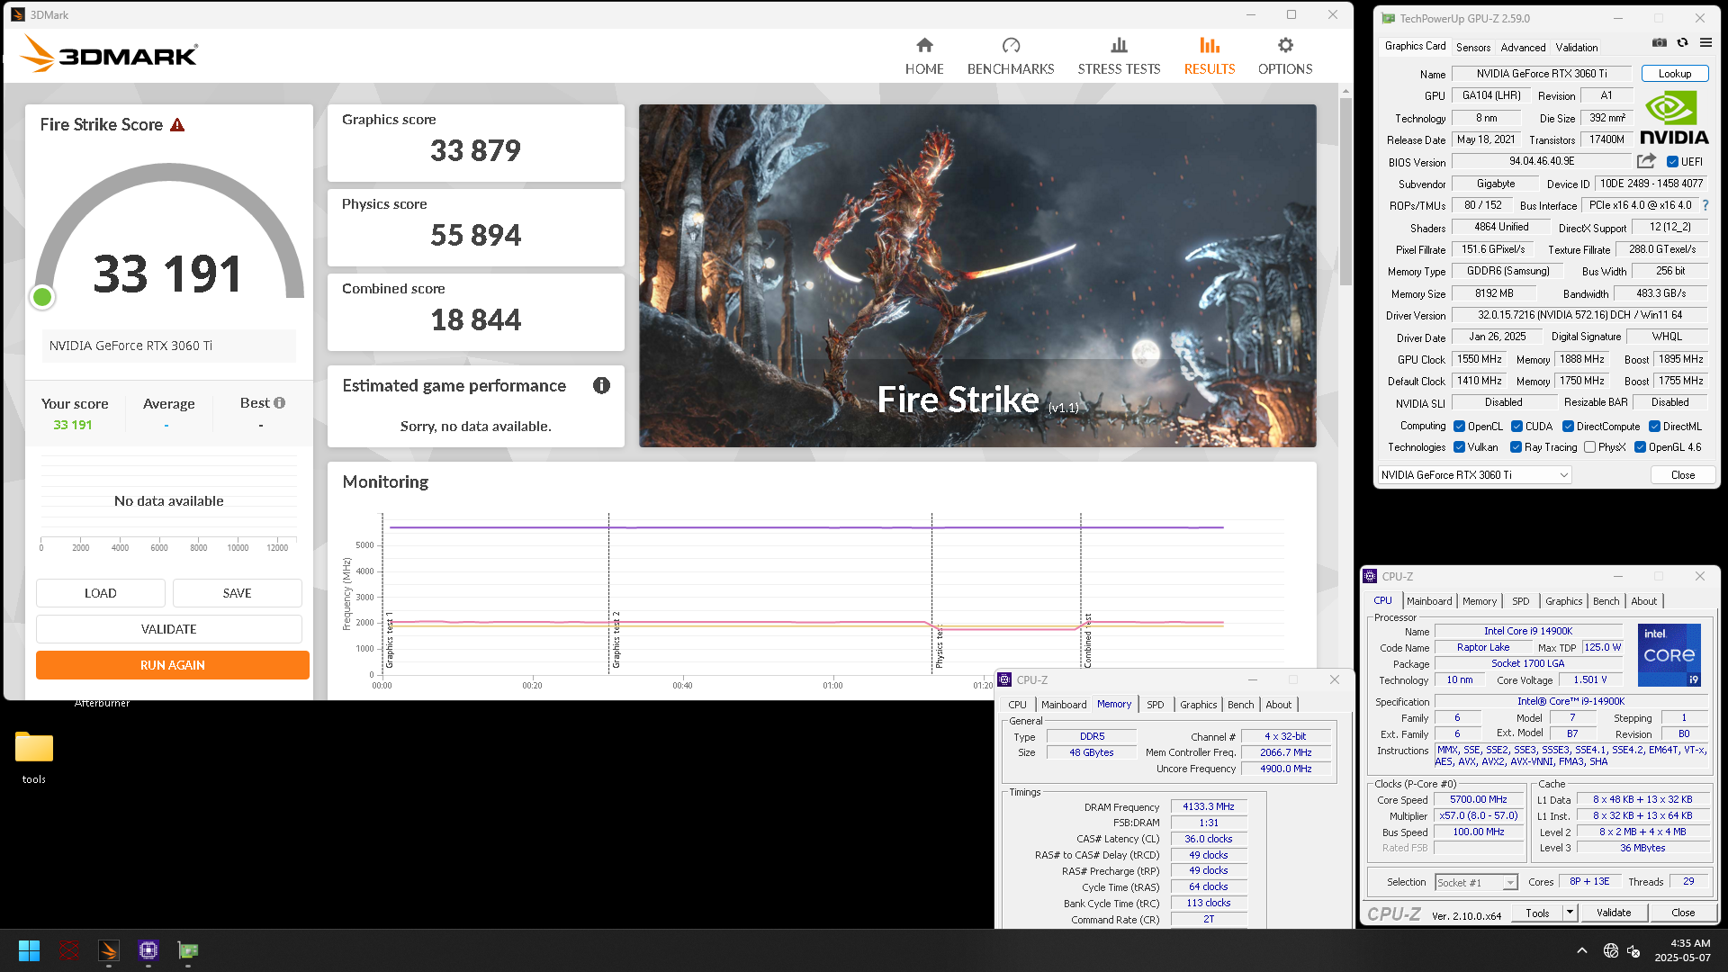Image resolution: width=1728 pixels, height=972 pixels.
Task: Open the RESULTS chart icon
Action: [x=1210, y=45]
